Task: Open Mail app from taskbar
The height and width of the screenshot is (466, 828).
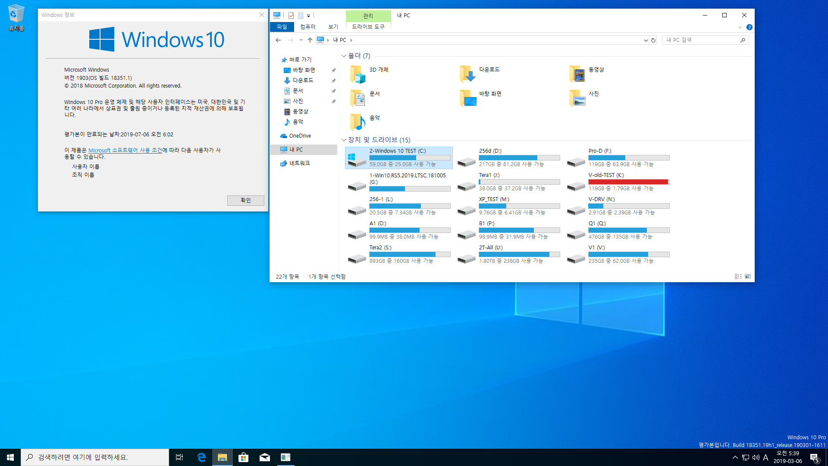Action: pyautogui.click(x=265, y=457)
